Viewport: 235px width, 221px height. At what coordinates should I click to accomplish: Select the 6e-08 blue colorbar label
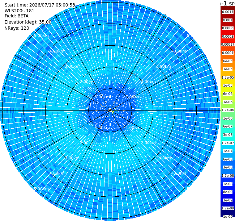[228, 159]
